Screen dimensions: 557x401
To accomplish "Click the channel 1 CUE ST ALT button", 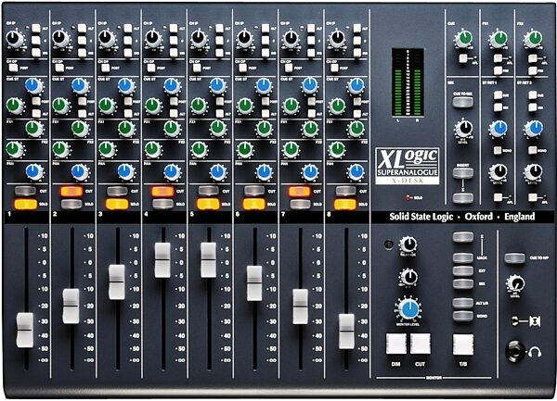I will 36,113.
